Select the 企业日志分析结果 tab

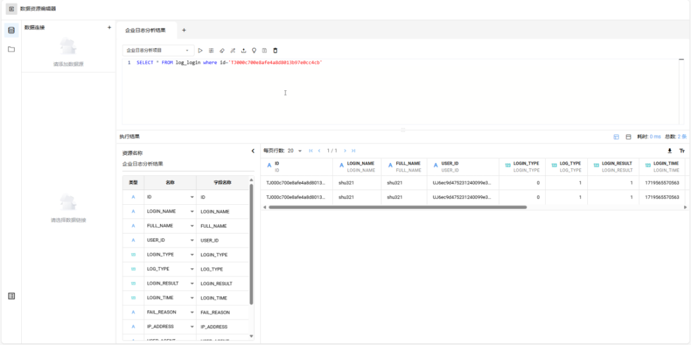pos(145,30)
